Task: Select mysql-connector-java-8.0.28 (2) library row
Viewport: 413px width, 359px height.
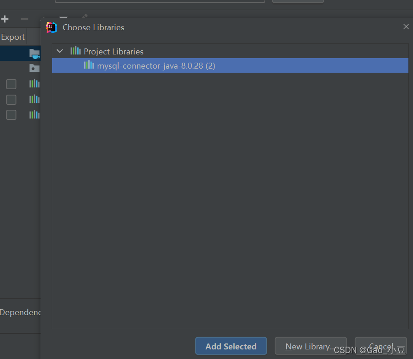Action: [230, 65]
